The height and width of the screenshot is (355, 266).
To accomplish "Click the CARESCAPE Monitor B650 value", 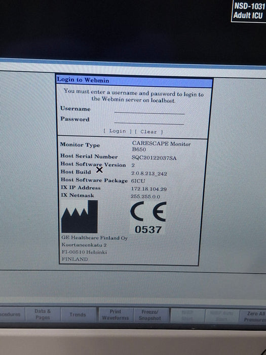I will click(161, 146).
